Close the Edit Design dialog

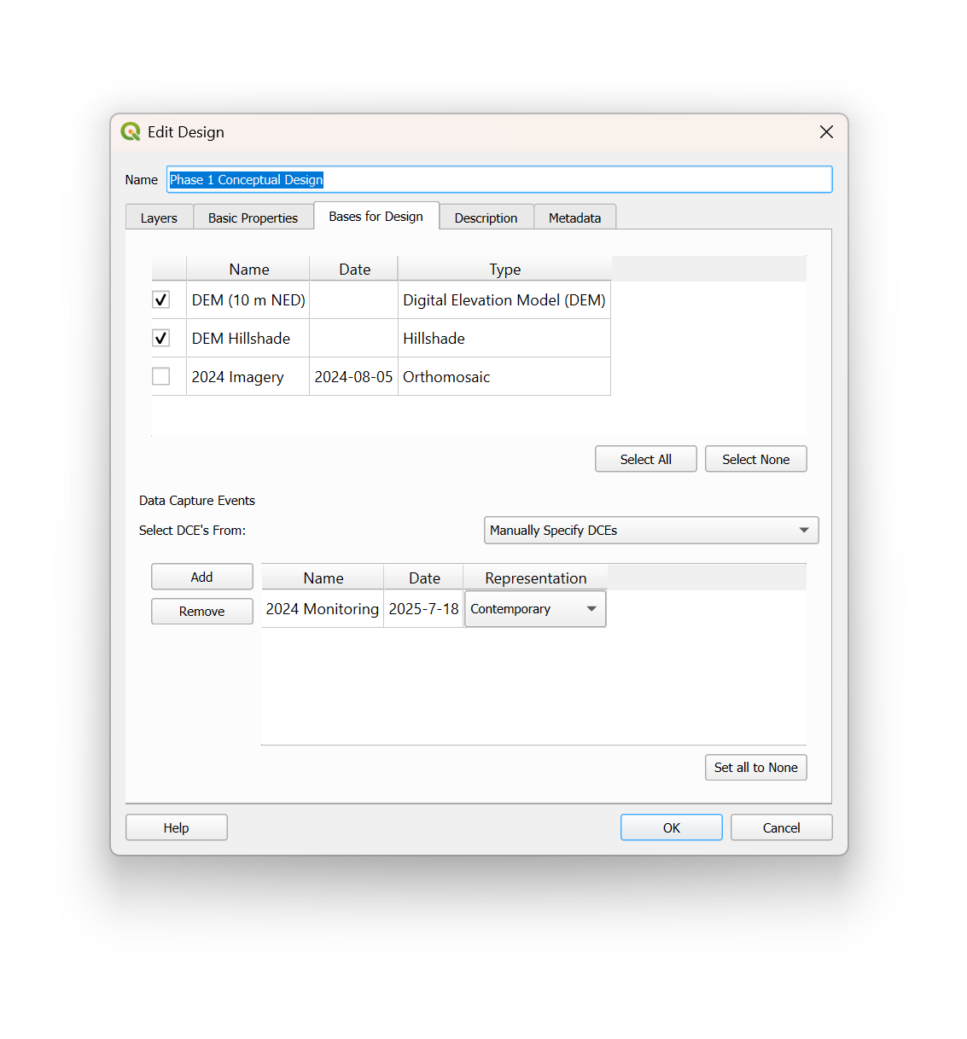(826, 131)
